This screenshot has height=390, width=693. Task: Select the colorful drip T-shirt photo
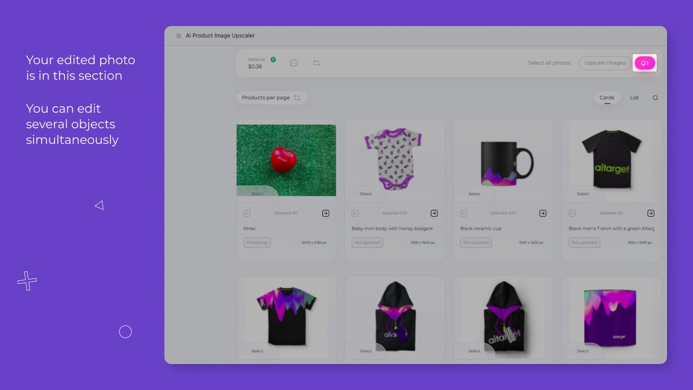(x=257, y=351)
